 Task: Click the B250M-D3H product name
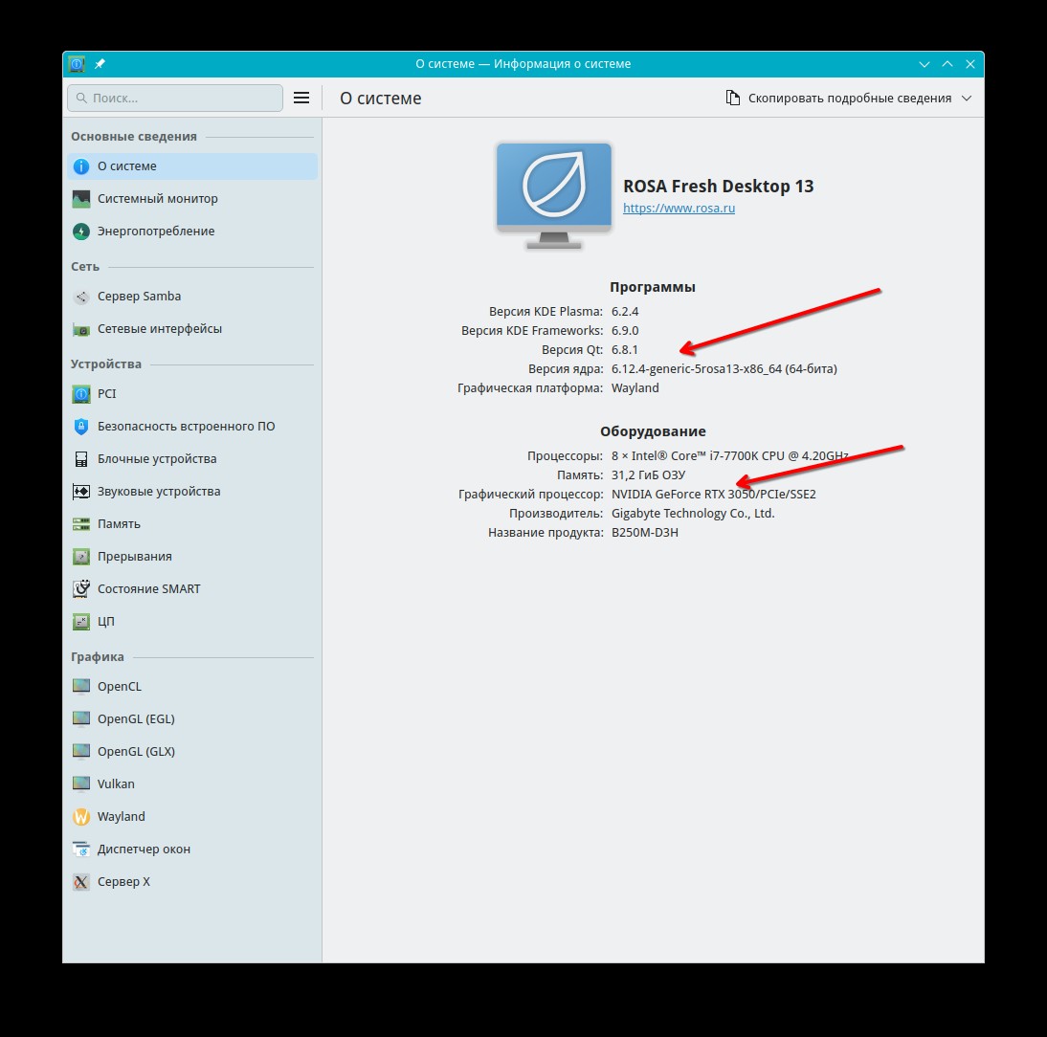pyautogui.click(x=644, y=533)
